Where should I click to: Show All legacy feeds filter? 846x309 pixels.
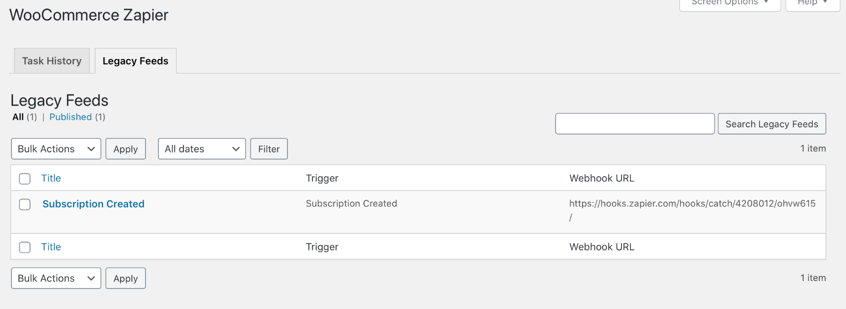click(x=18, y=117)
